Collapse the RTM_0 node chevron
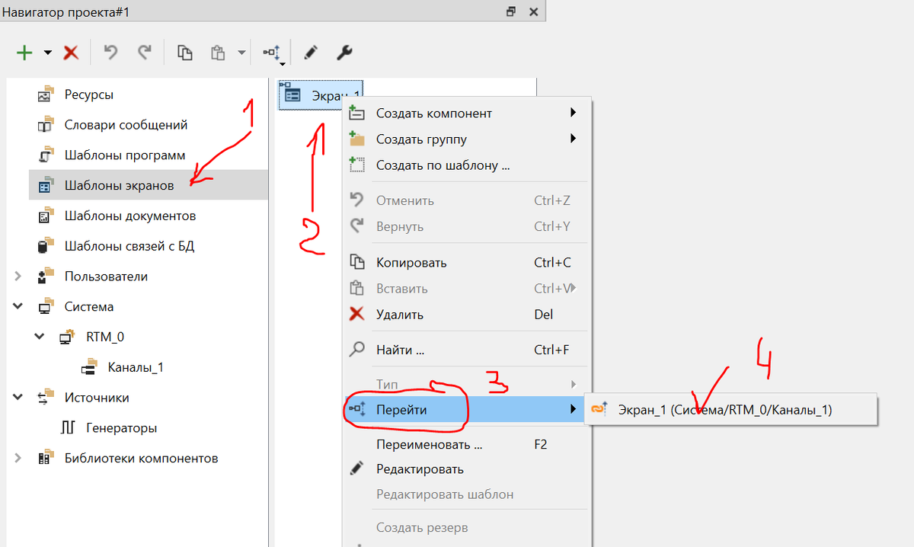 [40, 337]
